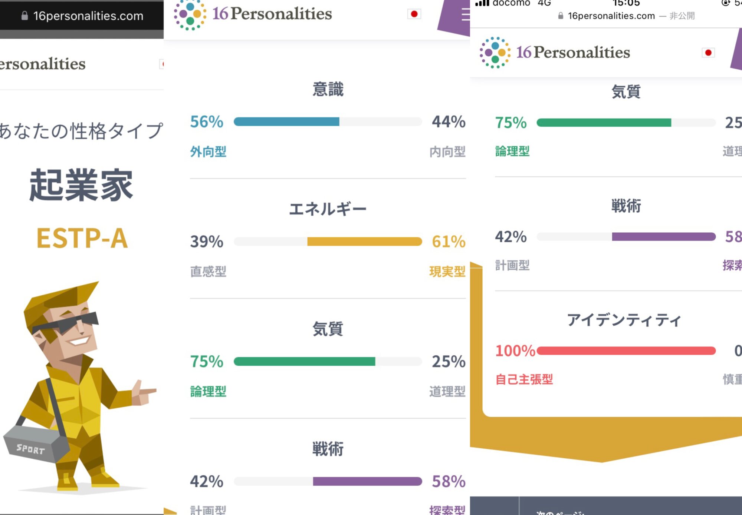Tap the lock icon in the dark address bar
Viewport: 742px width, 515px height.
24,16
